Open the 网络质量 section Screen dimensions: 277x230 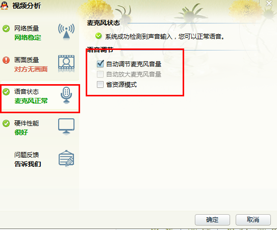click(40, 33)
